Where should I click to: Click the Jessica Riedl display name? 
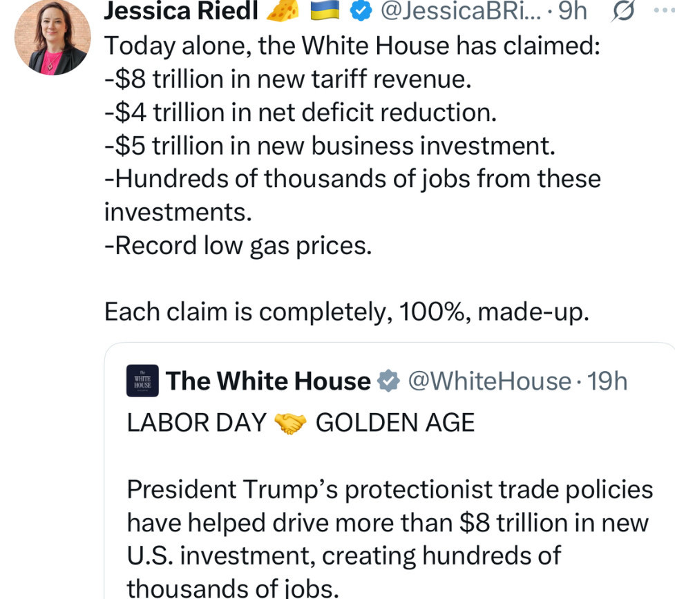[181, 11]
